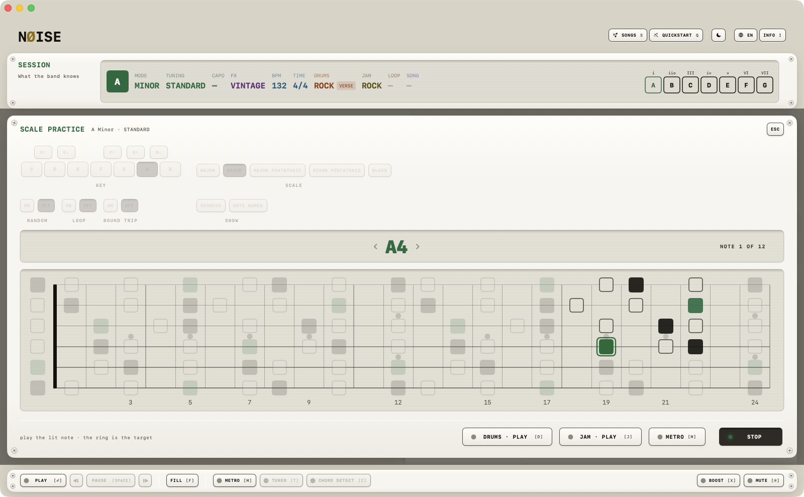Change language with the EN globe button
The height and width of the screenshot is (497, 804).
pyautogui.click(x=746, y=35)
